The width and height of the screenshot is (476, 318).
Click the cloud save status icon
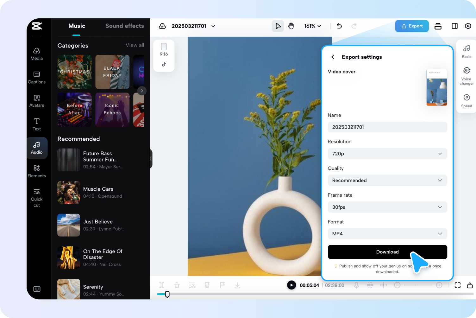click(x=162, y=26)
